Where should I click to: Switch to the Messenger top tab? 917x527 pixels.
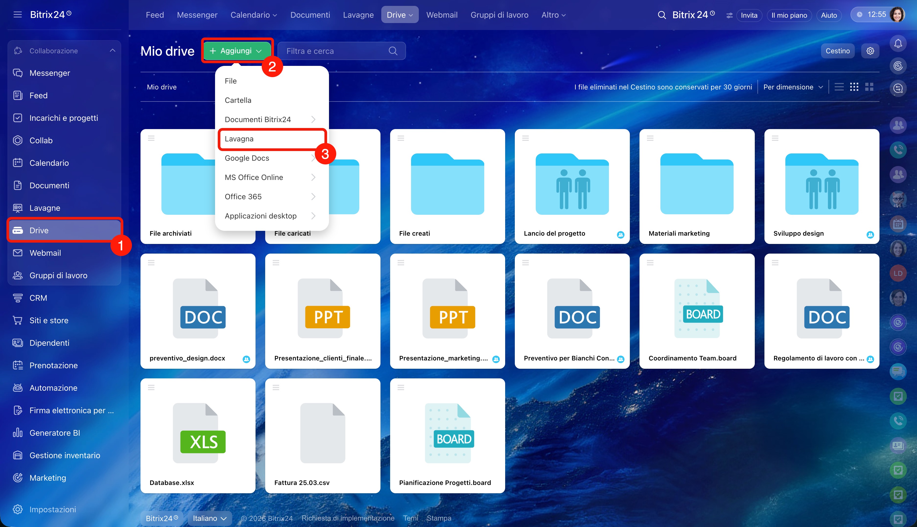[197, 15]
